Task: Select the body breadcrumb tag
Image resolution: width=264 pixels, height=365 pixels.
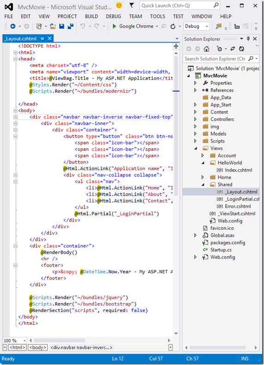Action: (37, 347)
